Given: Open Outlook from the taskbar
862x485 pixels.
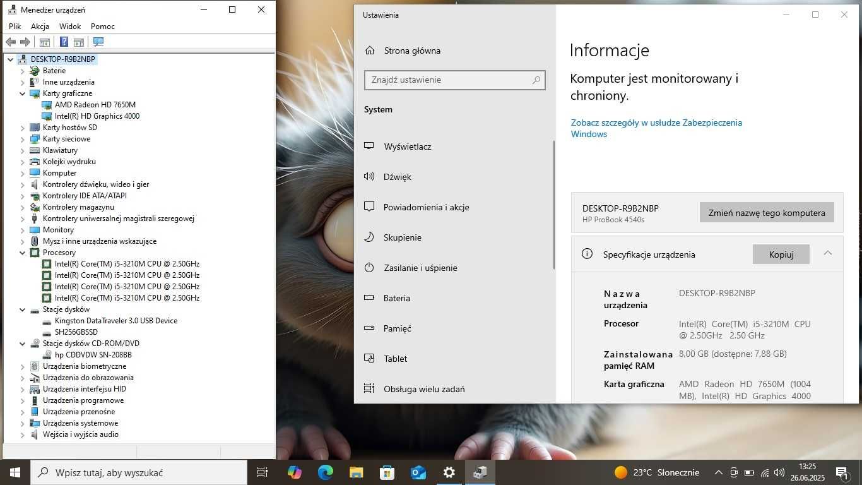Looking at the screenshot, I should [418, 472].
